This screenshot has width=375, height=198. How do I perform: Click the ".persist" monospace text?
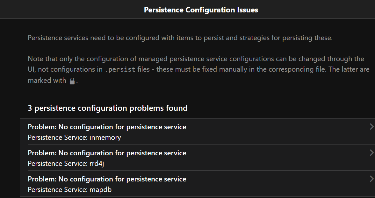pos(120,70)
